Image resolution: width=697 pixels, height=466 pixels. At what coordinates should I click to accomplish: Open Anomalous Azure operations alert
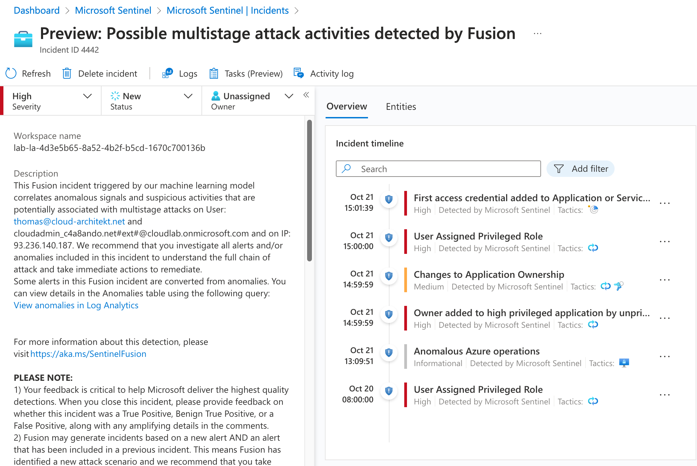[x=476, y=351]
